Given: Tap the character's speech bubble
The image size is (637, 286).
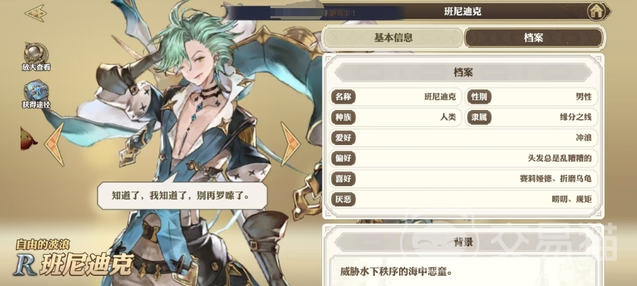Looking at the screenshot, I should tap(183, 196).
